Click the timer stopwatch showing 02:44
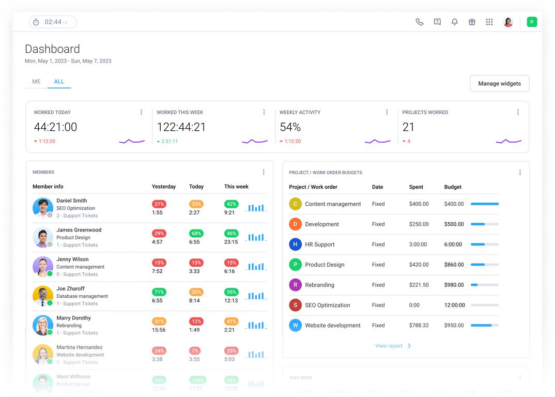Screen dimensions: 555x397 (x=53, y=22)
